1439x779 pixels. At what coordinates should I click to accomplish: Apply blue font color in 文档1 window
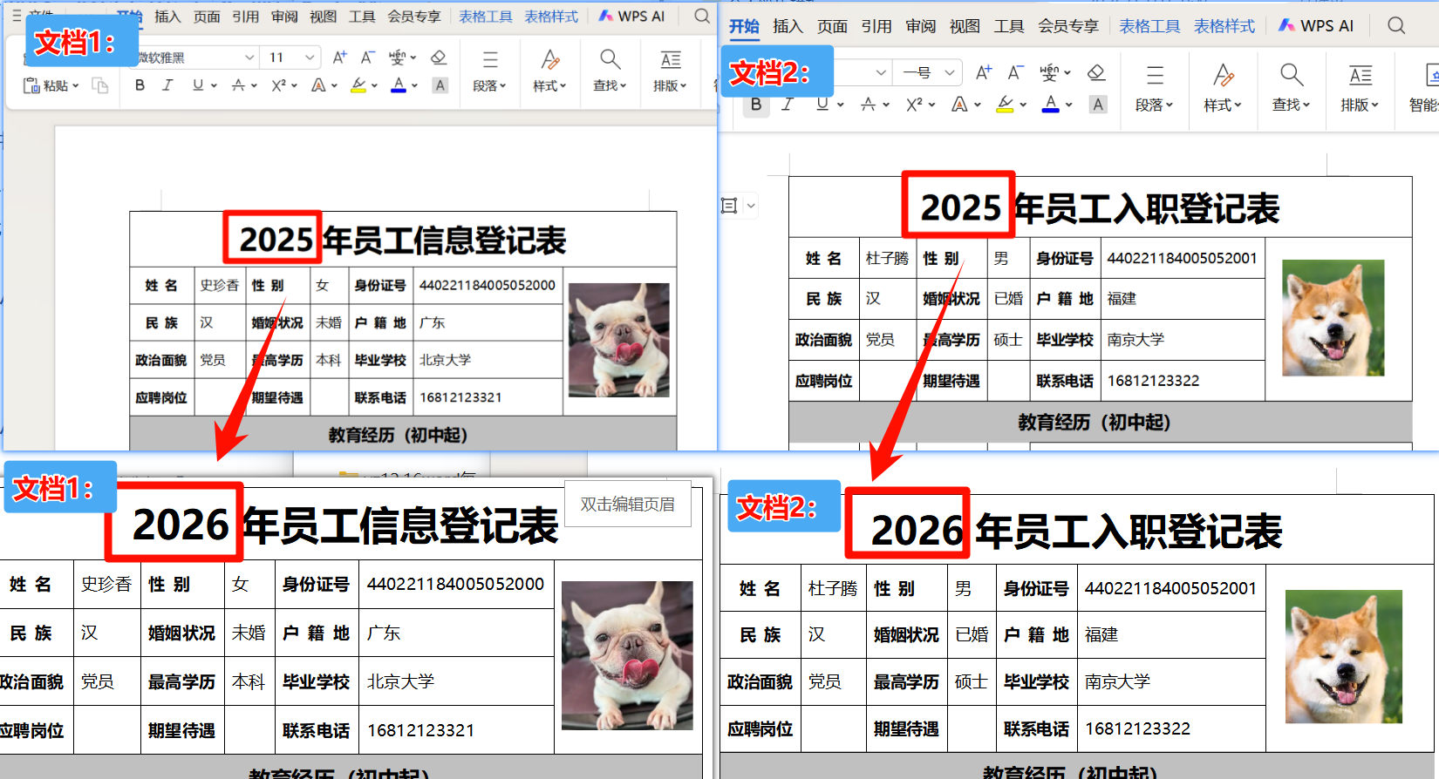(x=398, y=85)
